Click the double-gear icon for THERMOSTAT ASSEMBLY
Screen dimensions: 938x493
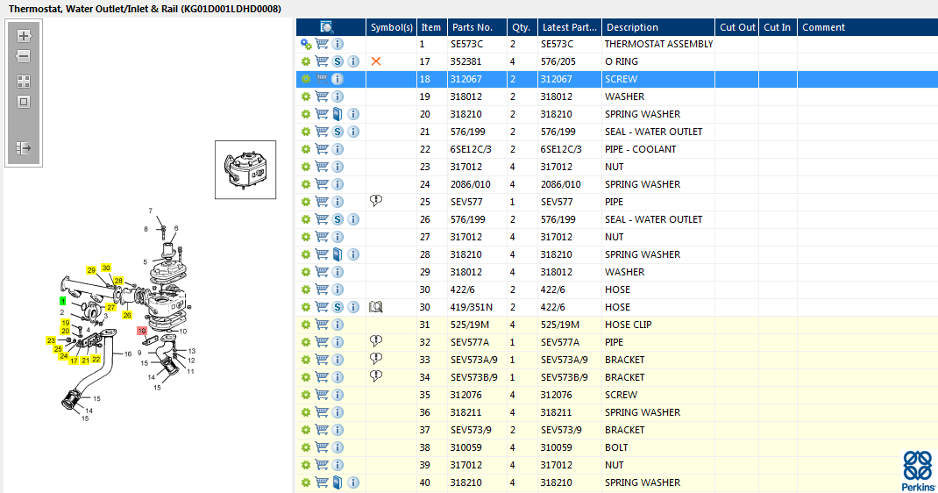pyautogui.click(x=306, y=44)
